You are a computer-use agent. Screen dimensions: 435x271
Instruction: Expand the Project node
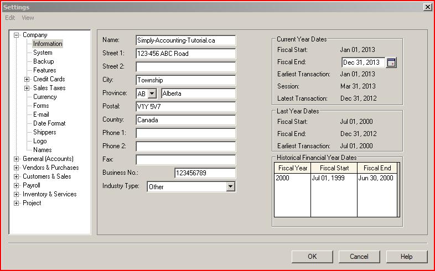tap(17, 204)
